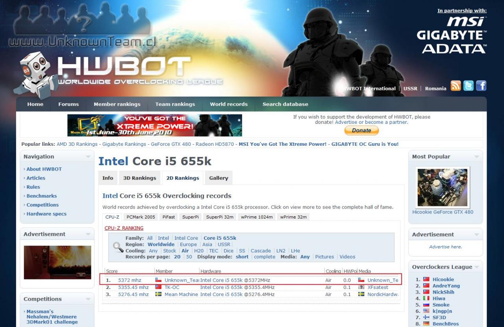Open the 5372 mhz score link
504x327 pixels.
[x=130, y=280]
